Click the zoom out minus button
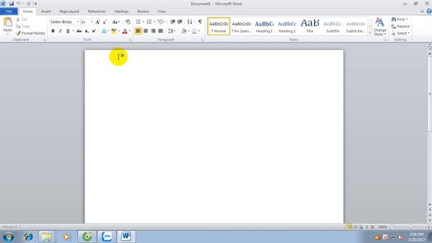The image size is (432, 243). point(392,227)
